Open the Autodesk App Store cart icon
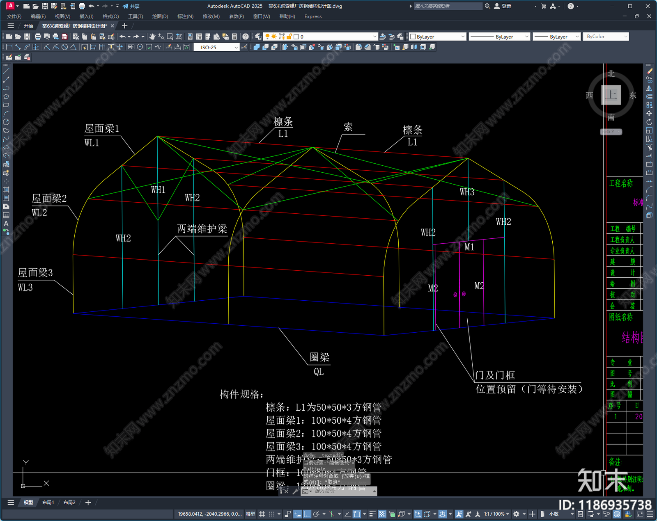 544,6
